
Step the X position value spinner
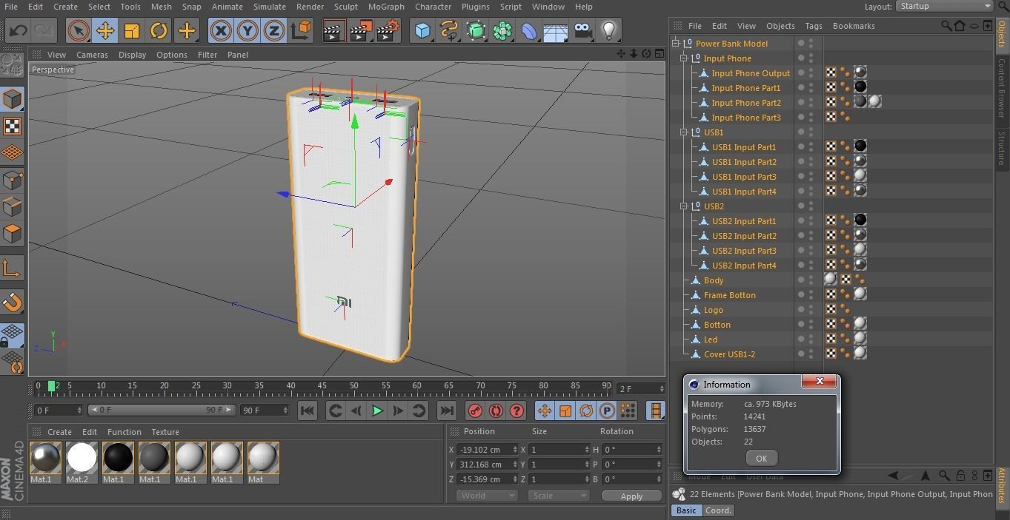(515, 450)
